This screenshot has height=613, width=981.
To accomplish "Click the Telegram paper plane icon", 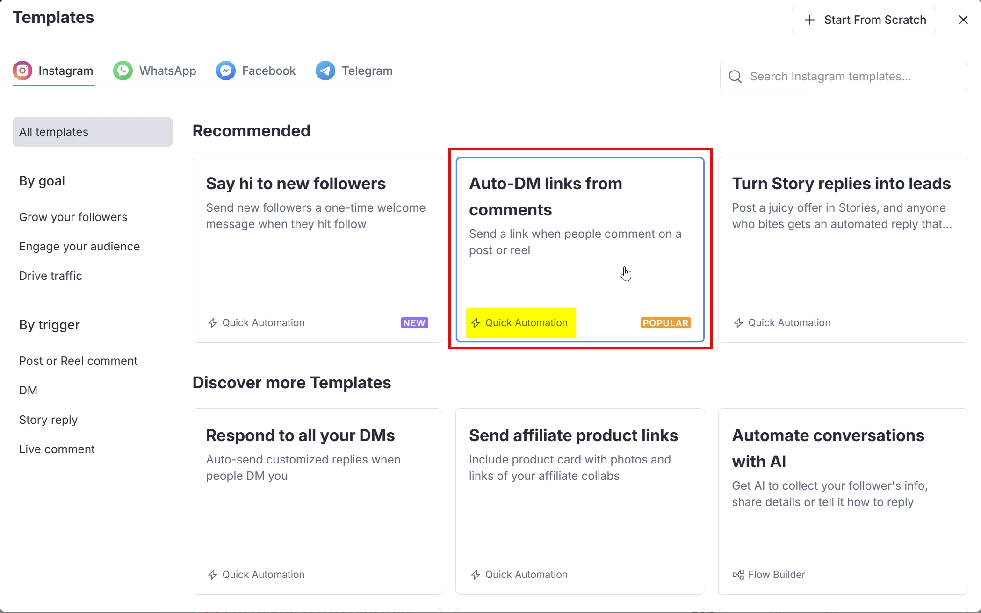I will click(325, 71).
